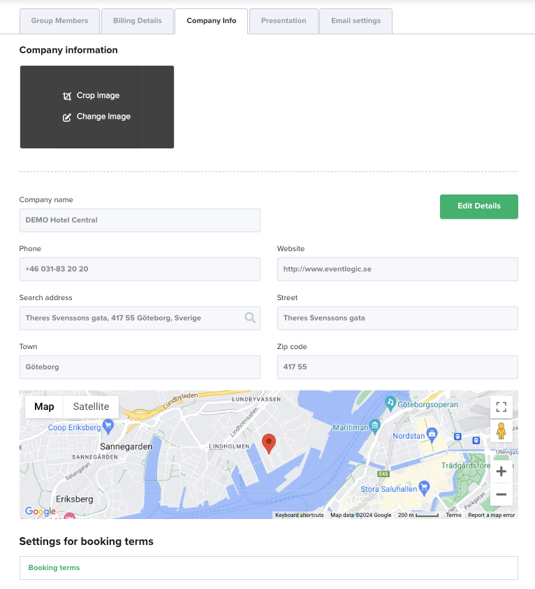535x589 pixels.
Task: Click the Company name input field
Action: coord(140,220)
